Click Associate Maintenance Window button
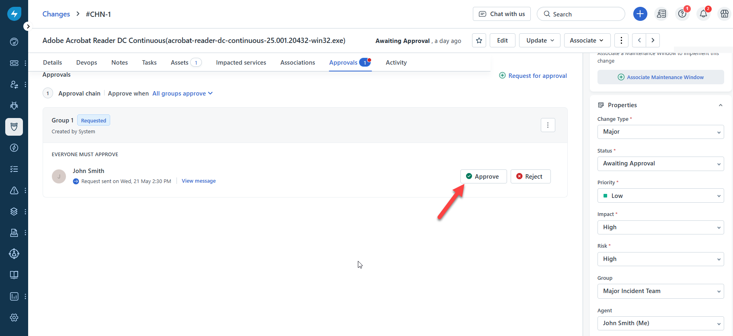The height and width of the screenshot is (336, 733). click(661, 77)
